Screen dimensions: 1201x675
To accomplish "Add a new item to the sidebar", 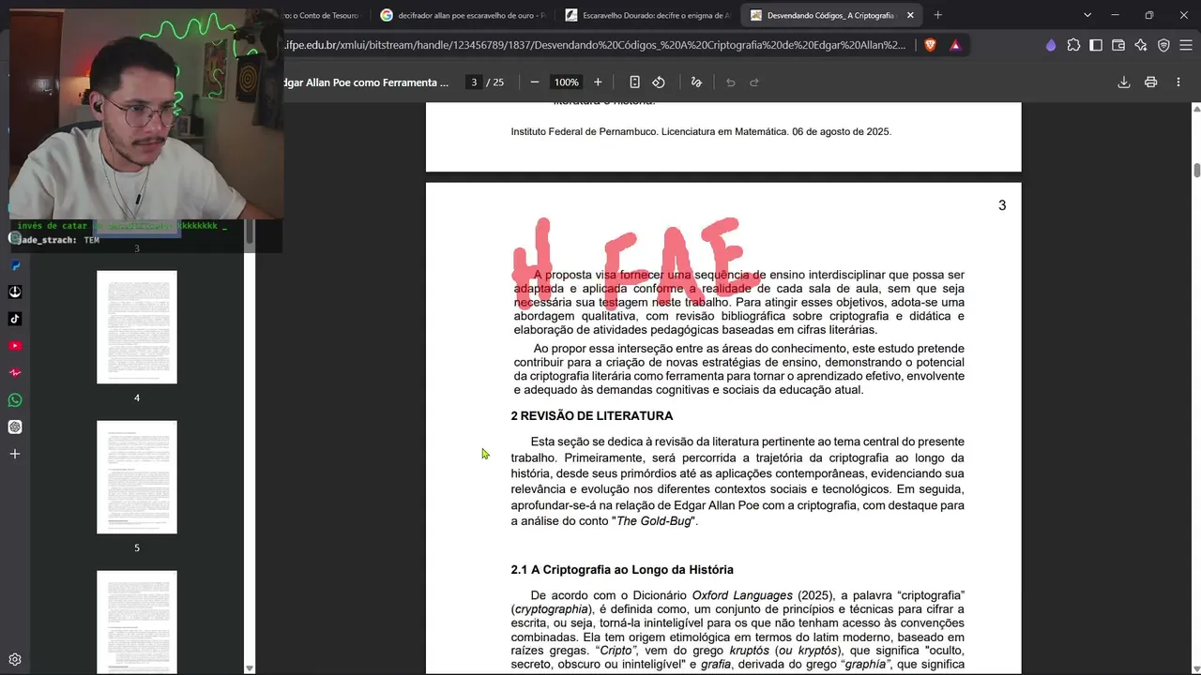I will 15,454.
